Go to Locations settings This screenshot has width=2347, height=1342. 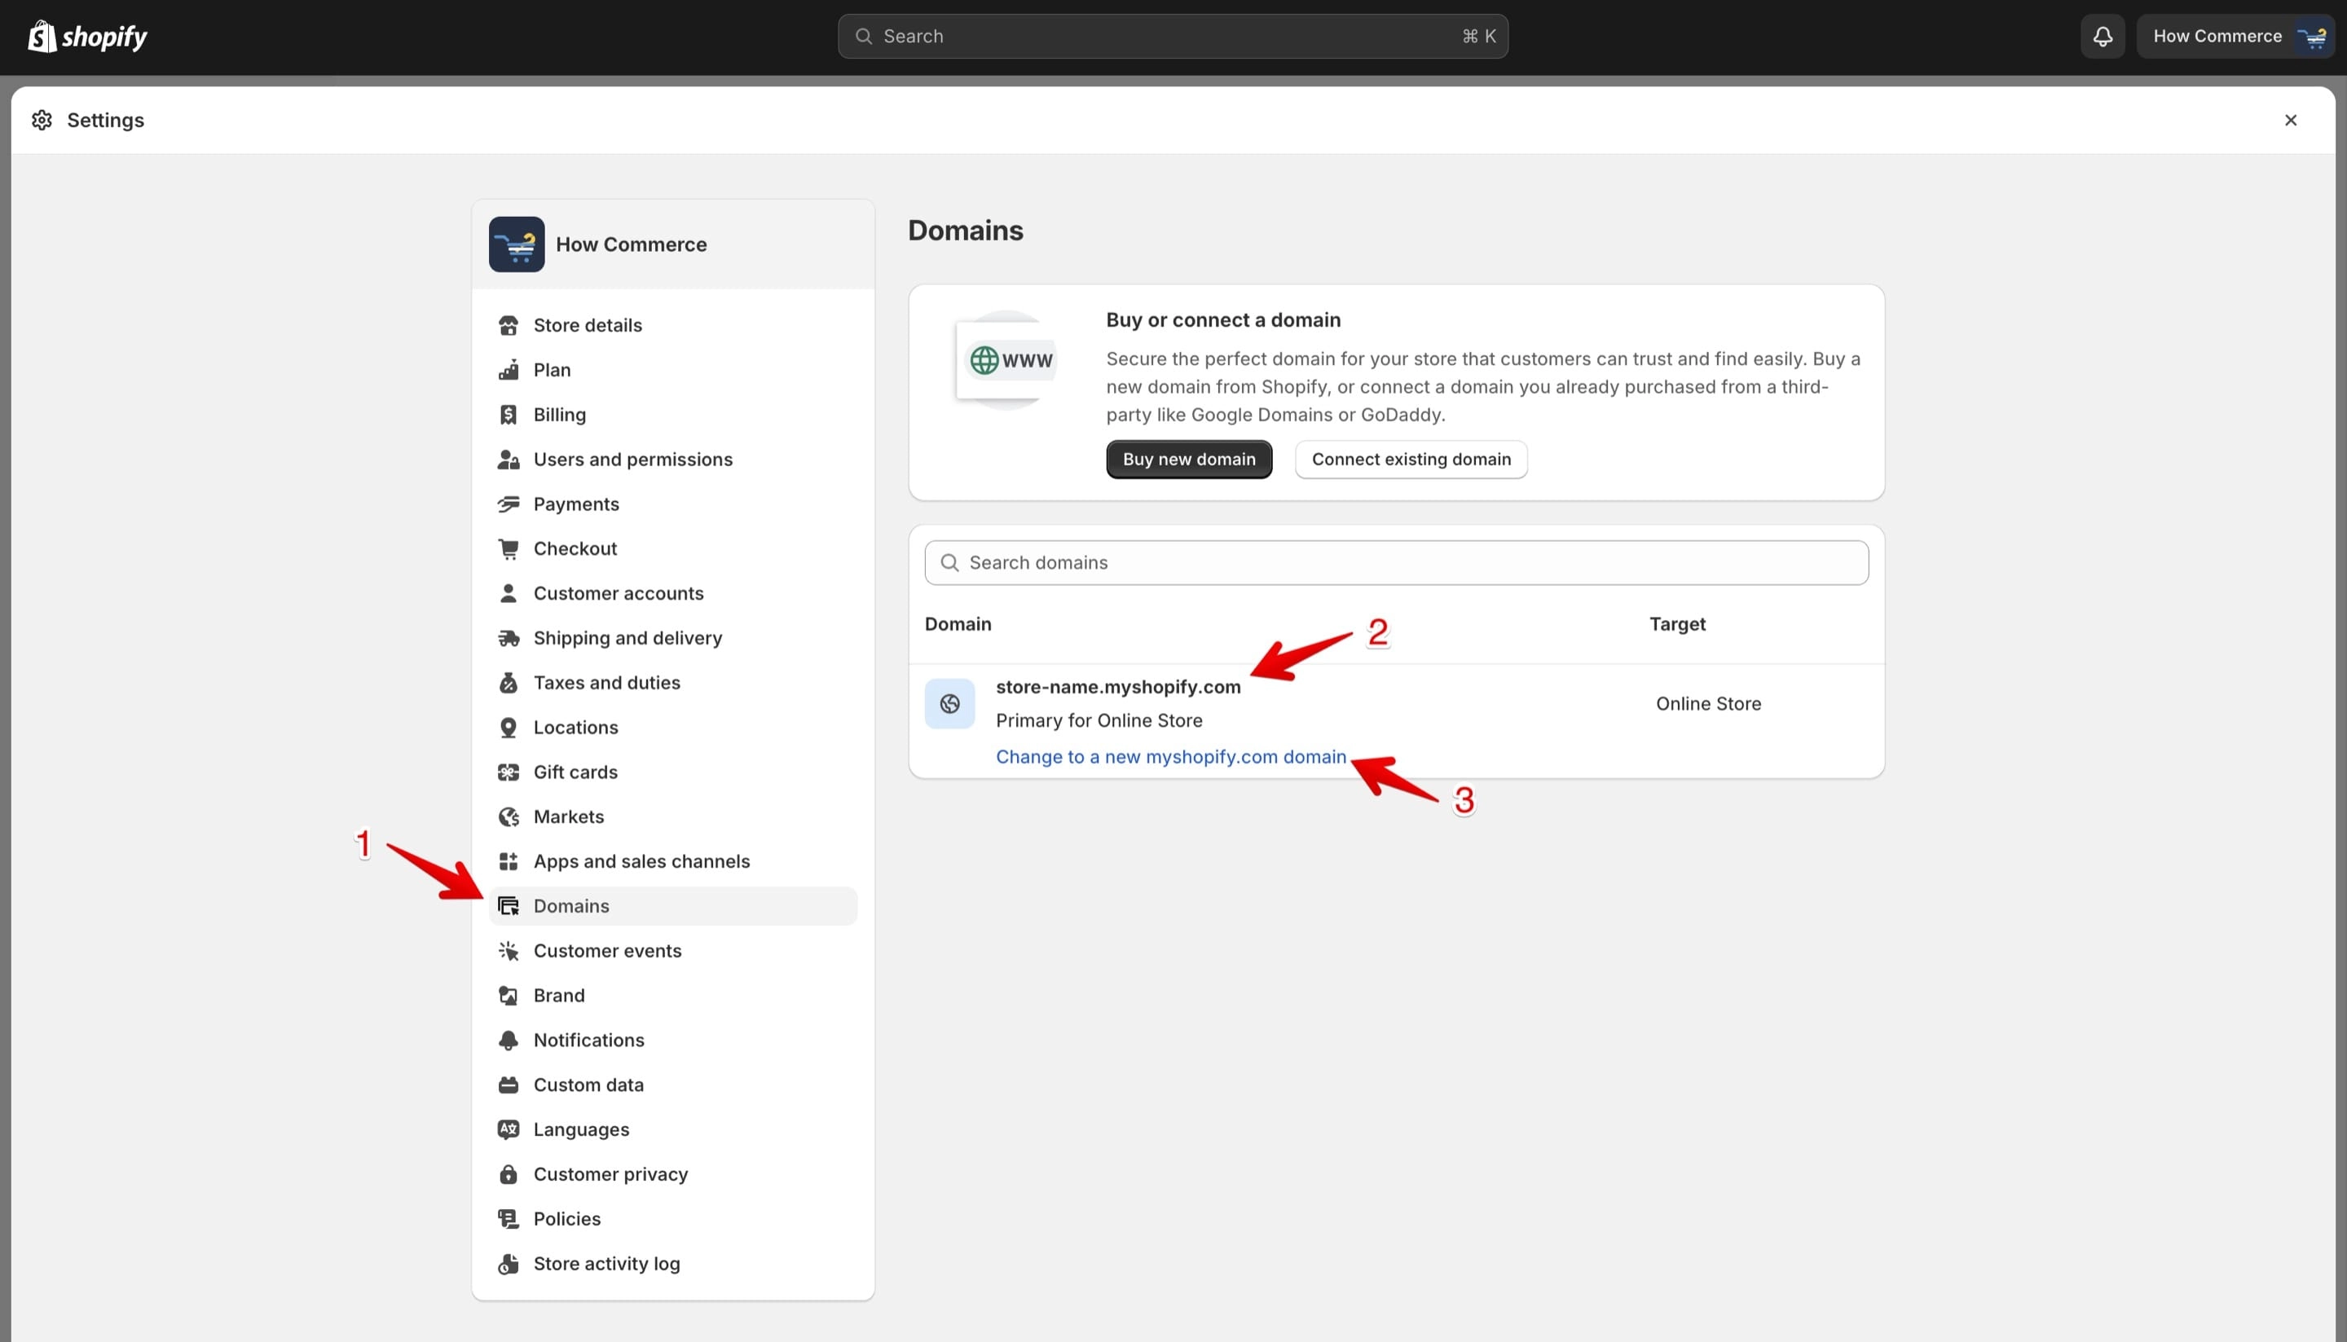point(673,728)
